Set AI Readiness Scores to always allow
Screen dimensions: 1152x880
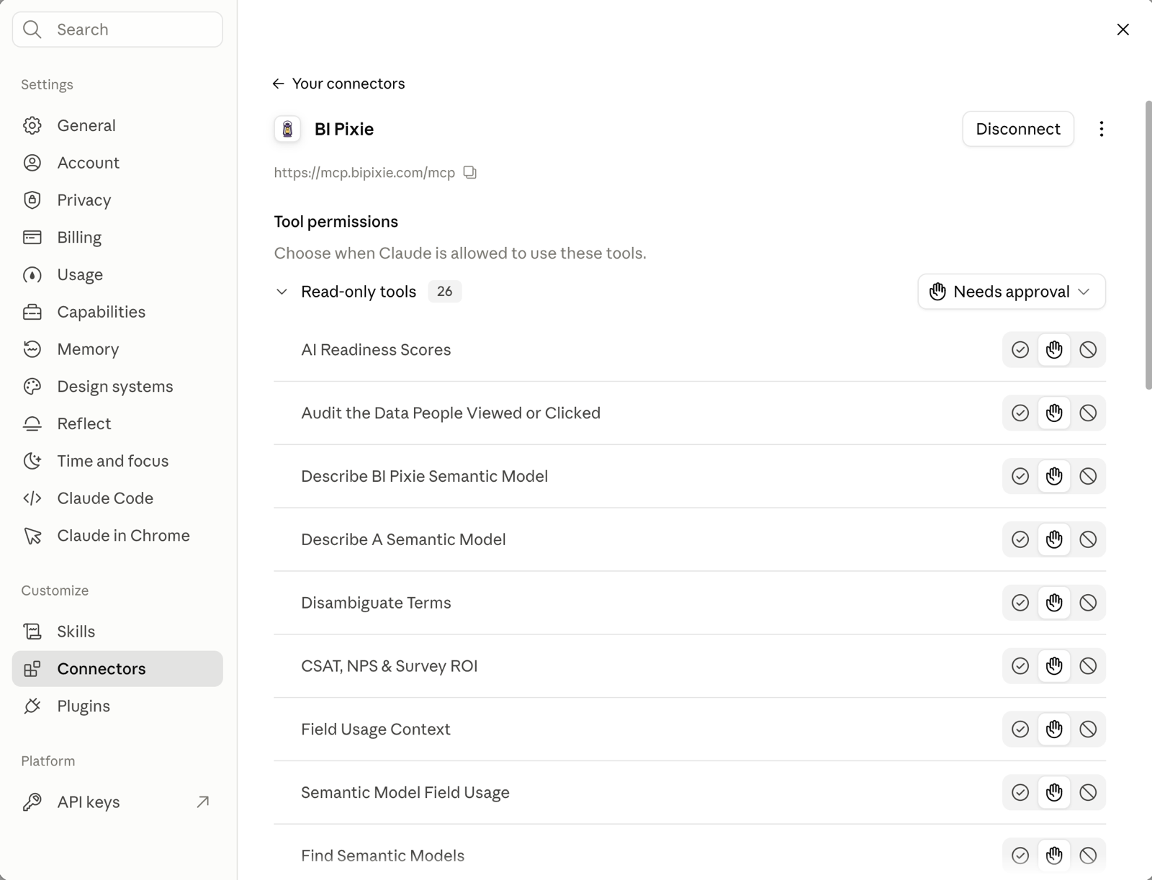point(1020,350)
